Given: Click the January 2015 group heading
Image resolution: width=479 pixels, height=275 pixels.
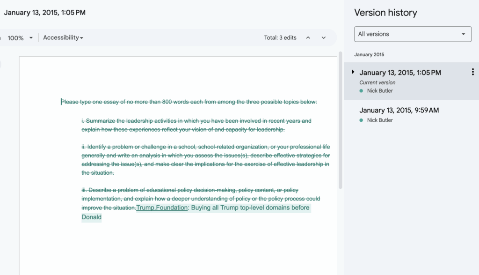Looking at the screenshot, I should tap(369, 54).
